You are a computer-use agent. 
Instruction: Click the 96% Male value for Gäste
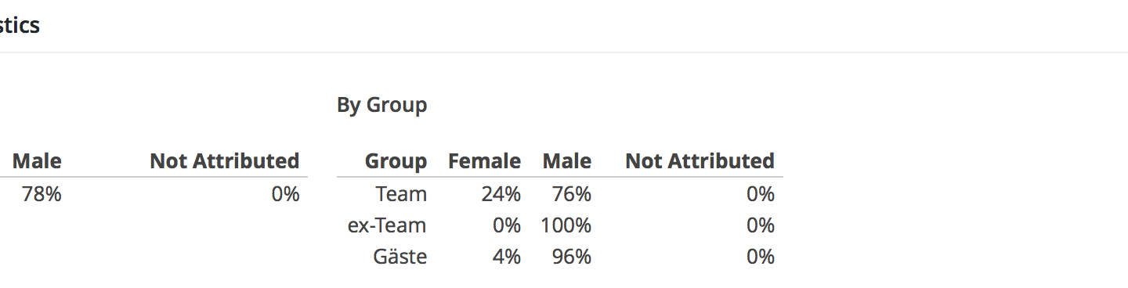pos(572,257)
